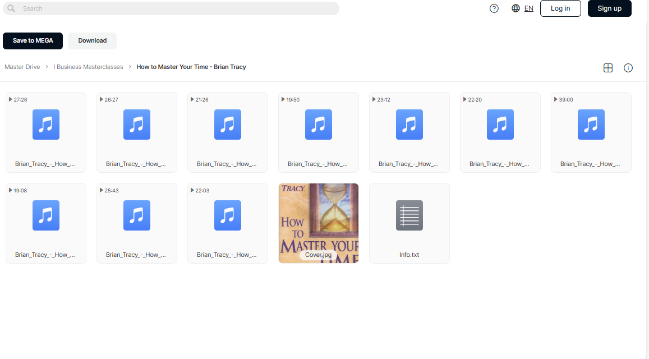Click the search magnifier icon

pos(11,8)
